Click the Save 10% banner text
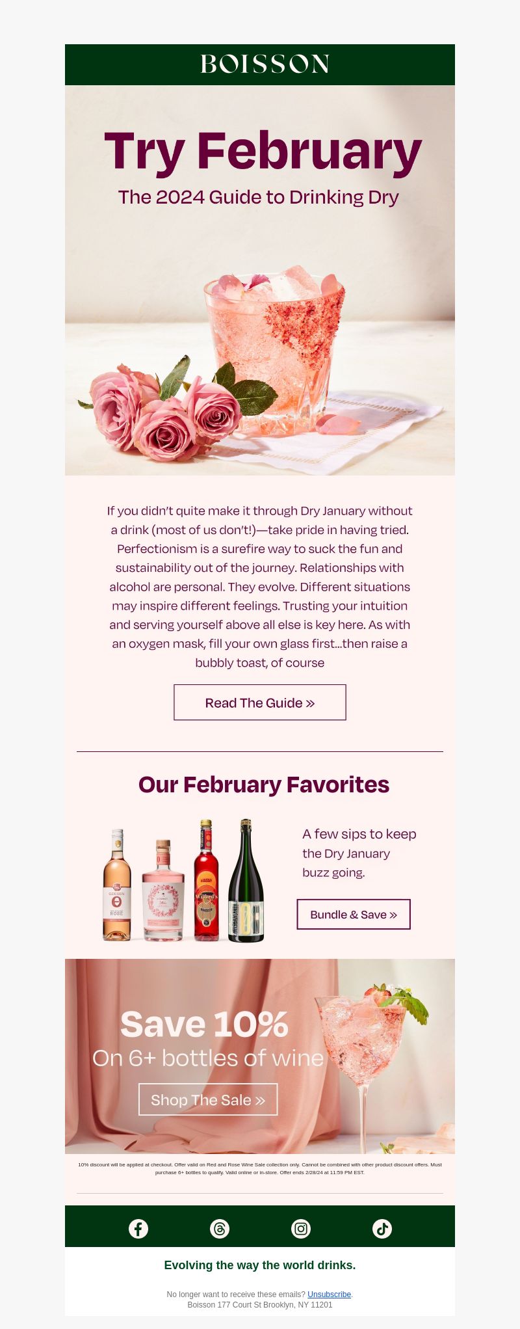Screen dimensions: 520x1329 click(204, 1025)
